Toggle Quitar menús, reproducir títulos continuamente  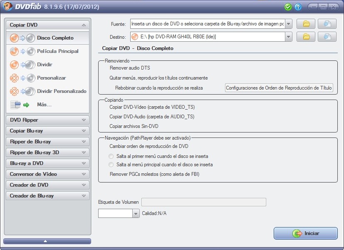158,78
